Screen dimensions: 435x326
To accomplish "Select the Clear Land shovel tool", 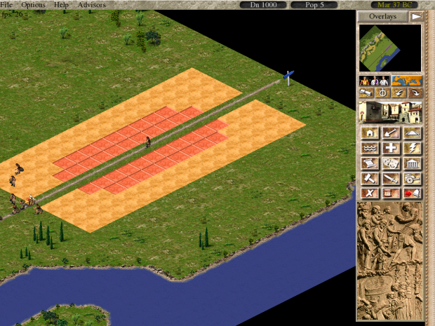I will pos(391,133).
